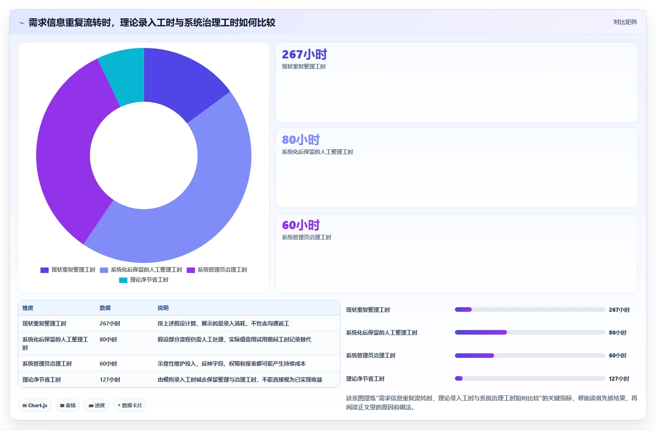Image resolution: width=656 pixels, height=430 pixels.
Task: Toggle the 系统管理员治理工时 legend swatch
Action: pyautogui.click(x=191, y=270)
